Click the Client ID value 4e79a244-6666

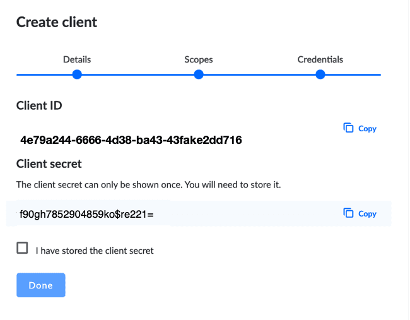click(x=131, y=140)
